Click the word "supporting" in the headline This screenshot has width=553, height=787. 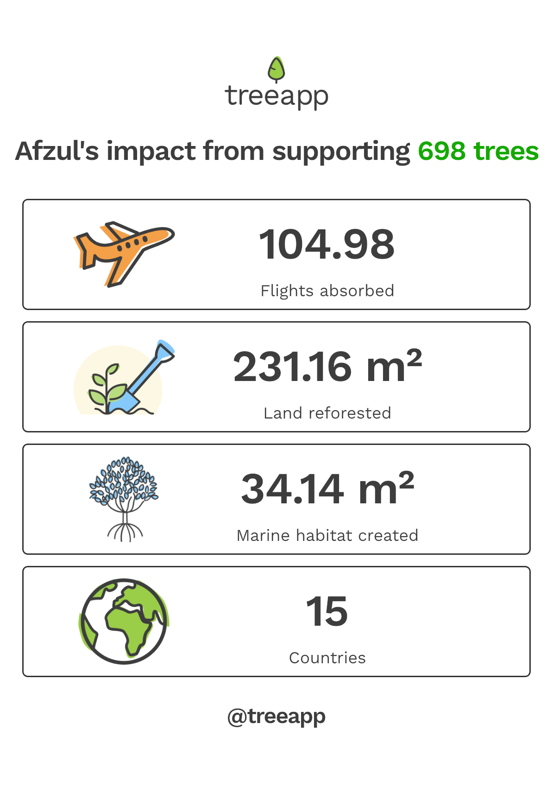[x=341, y=152]
